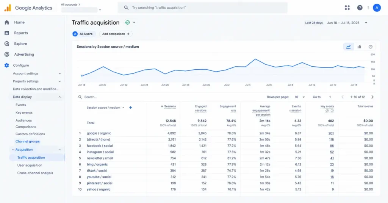This screenshot has height=203, width=388.
Task: Sort by Total revenue column header
Action: (365, 106)
